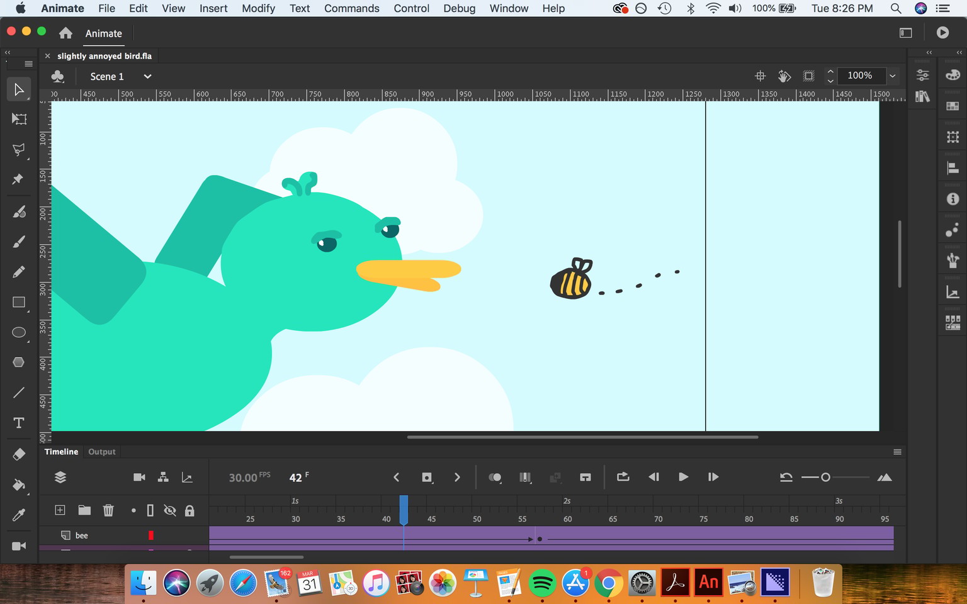Viewport: 967px width, 604px height.
Task: Toggle layer depth panel icon
Action: click(x=187, y=478)
